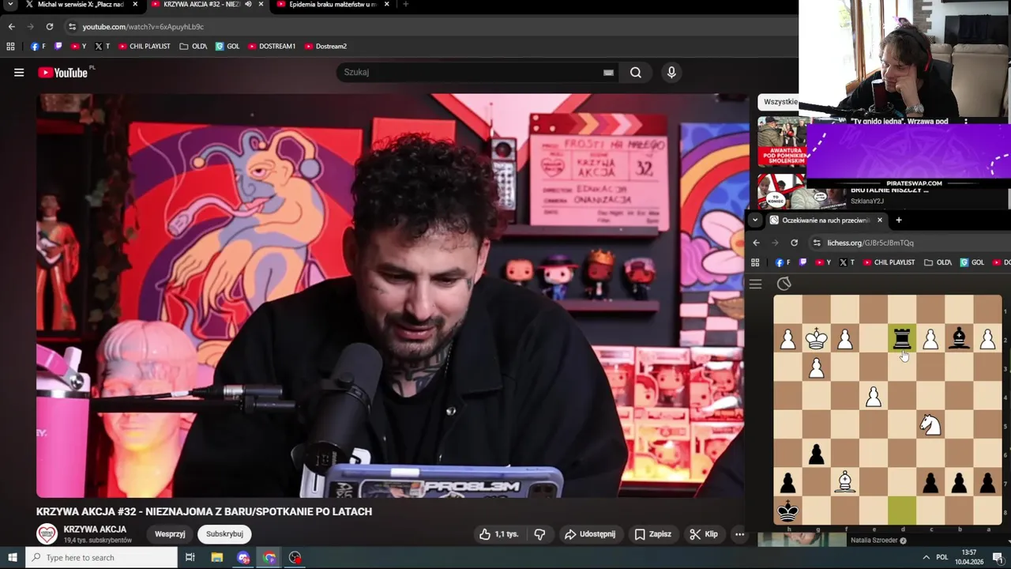
Task: Save the video with Zapisz
Action: click(x=652, y=534)
